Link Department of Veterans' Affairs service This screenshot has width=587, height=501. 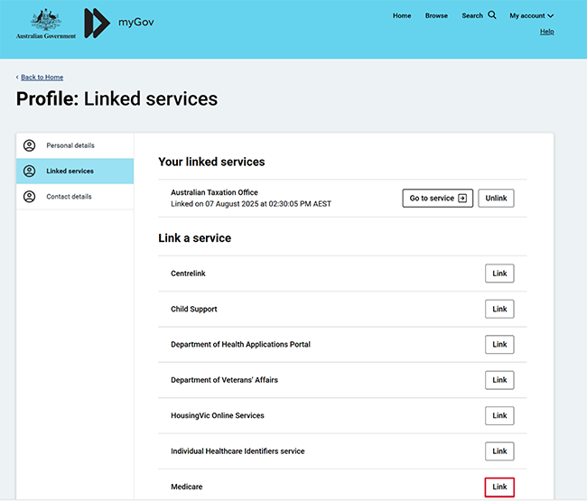pyautogui.click(x=499, y=380)
